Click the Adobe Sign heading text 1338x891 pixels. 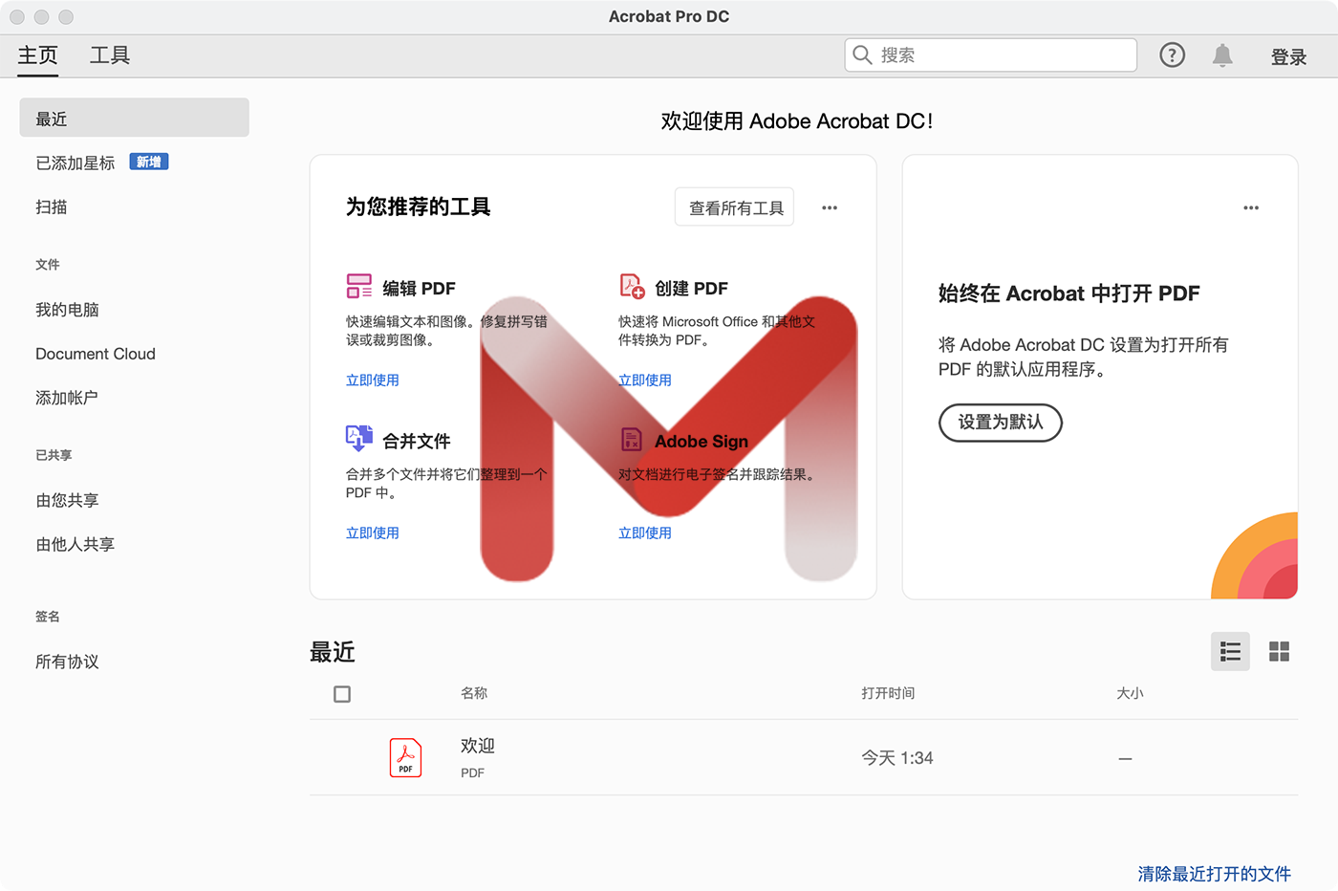point(701,442)
